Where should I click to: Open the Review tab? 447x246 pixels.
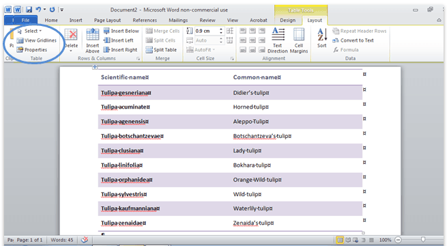coord(207,20)
